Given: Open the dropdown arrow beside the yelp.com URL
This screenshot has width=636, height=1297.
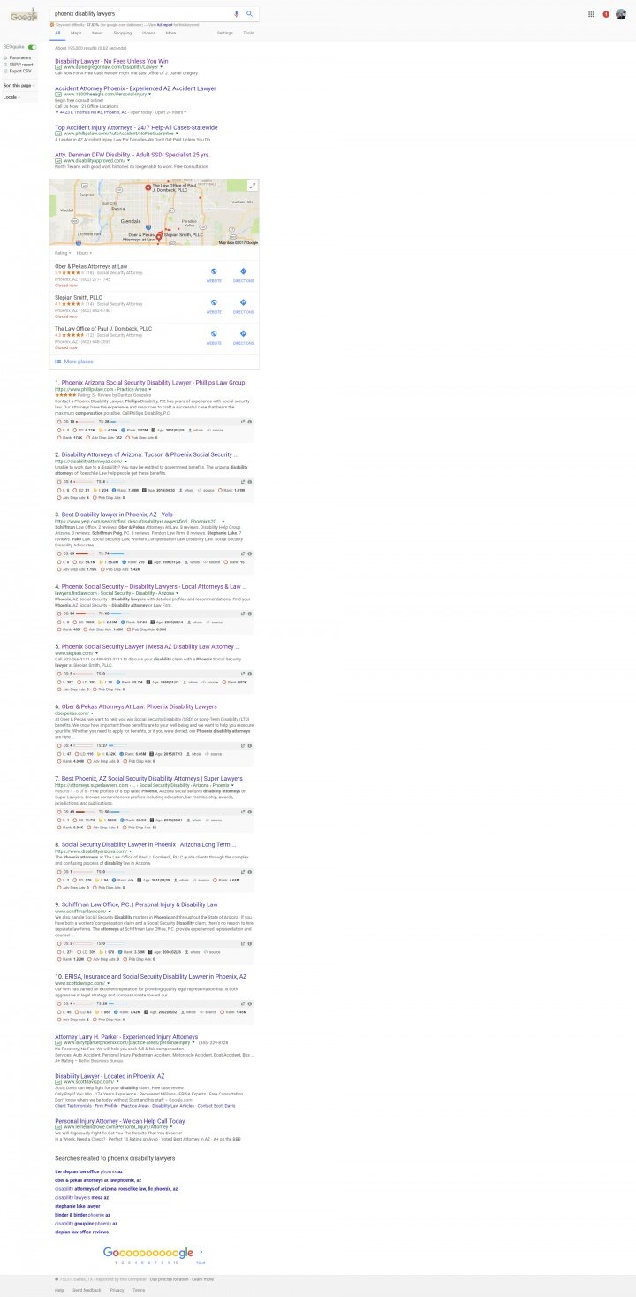Looking at the screenshot, I should click(x=223, y=521).
